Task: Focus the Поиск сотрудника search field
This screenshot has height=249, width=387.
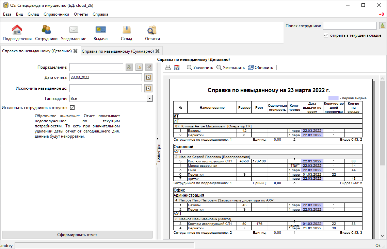Action: point(350,25)
